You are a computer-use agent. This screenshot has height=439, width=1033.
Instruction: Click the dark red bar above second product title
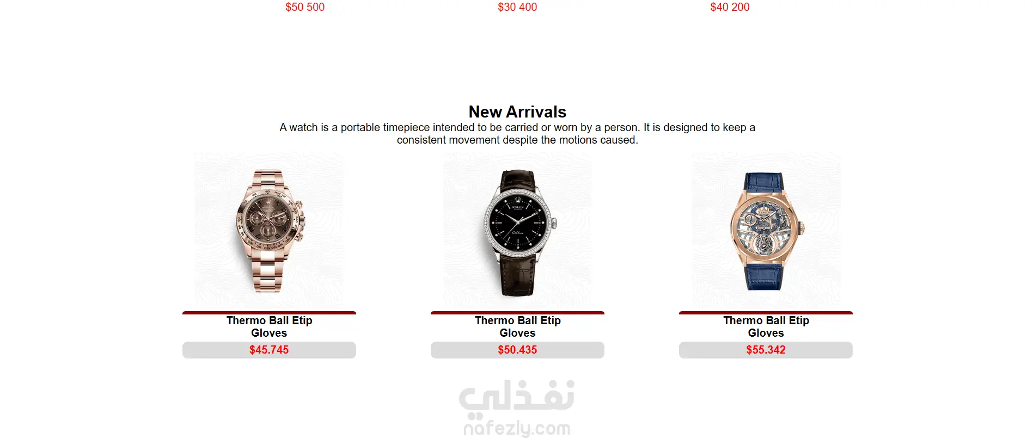[x=517, y=313]
